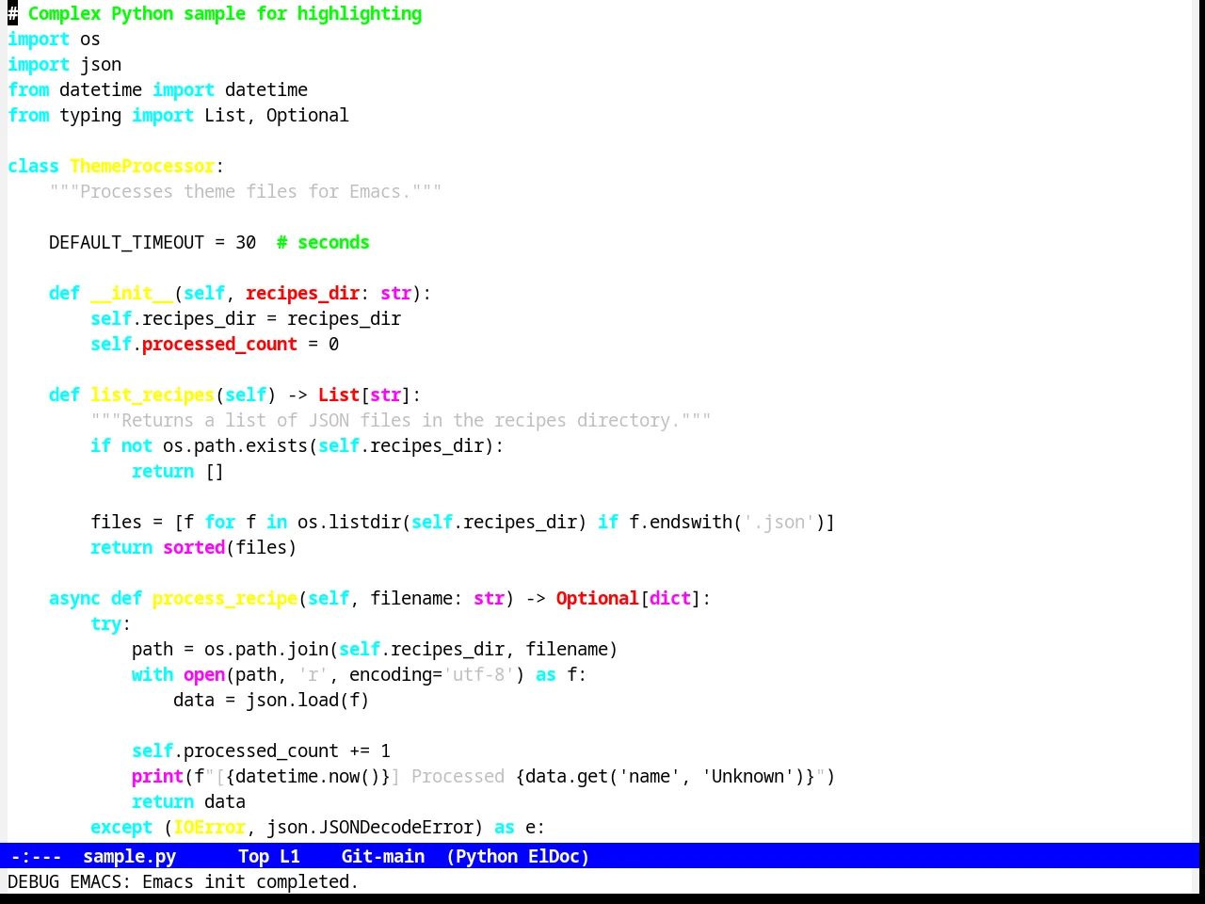
Task: Click the docstring 'Processes theme files for Emacs.'
Action: 246,191
